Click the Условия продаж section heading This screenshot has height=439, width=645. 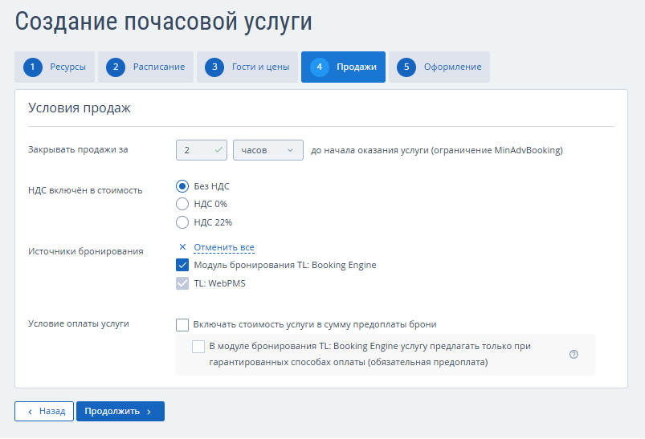coord(80,108)
